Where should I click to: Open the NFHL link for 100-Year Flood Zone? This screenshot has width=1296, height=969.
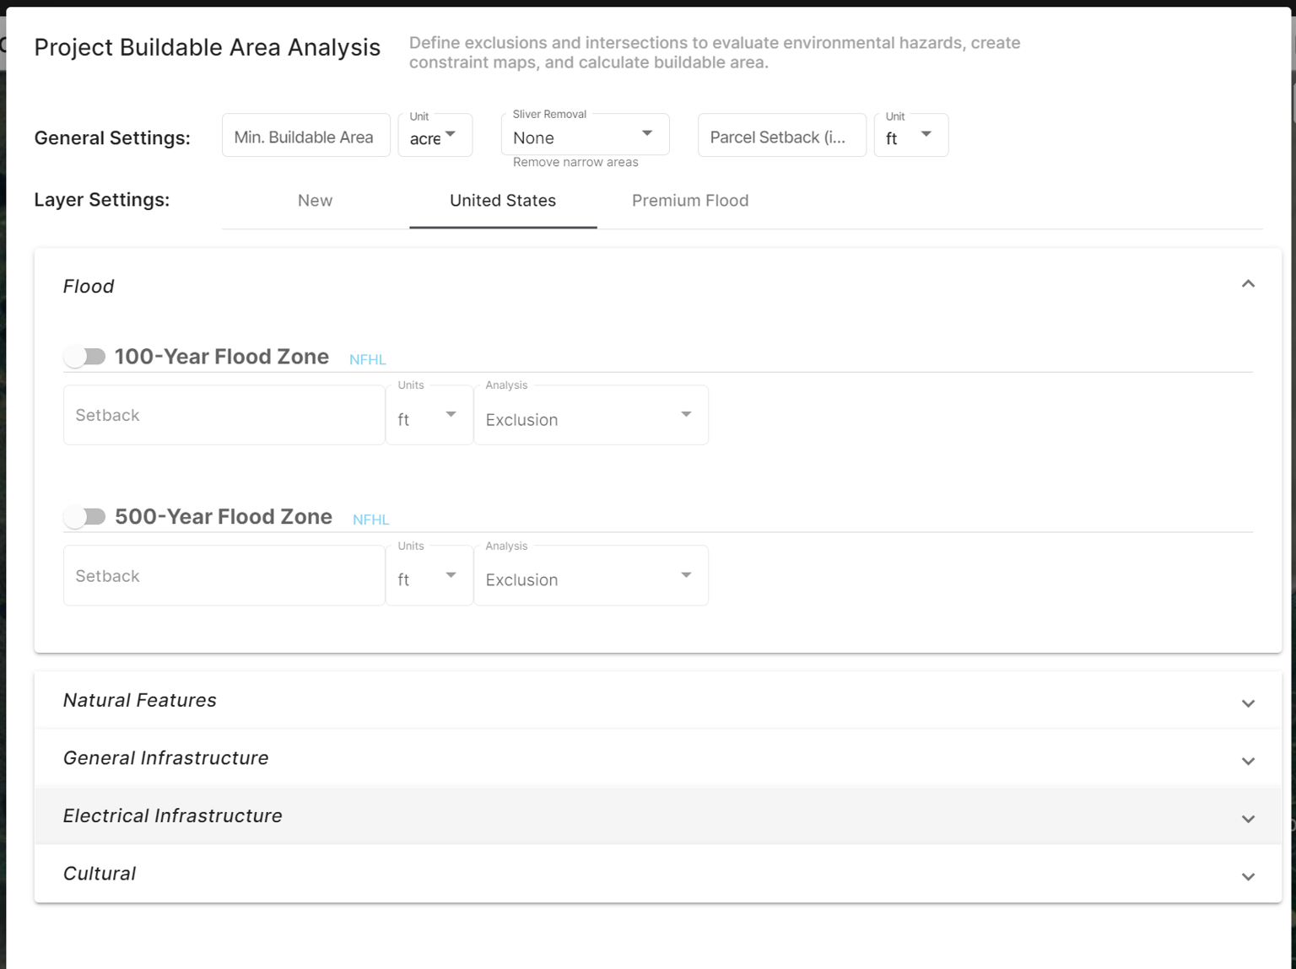(x=367, y=359)
